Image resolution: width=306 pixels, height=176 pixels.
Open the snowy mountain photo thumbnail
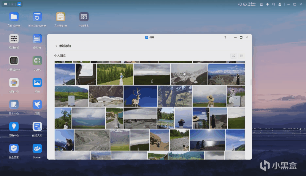pyautogui.click(x=189, y=74)
